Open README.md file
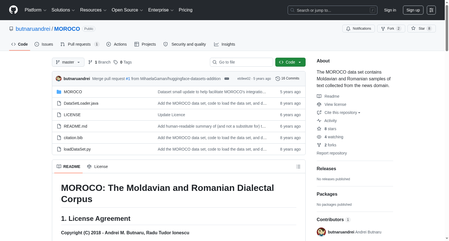 (75, 126)
